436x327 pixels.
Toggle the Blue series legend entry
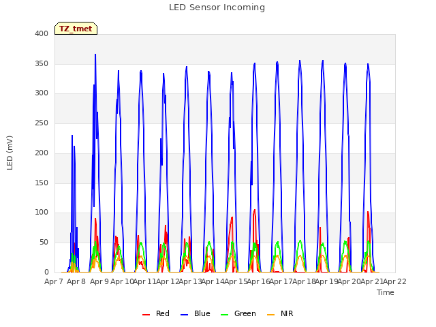pyautogui.click(x=196, y=313)
